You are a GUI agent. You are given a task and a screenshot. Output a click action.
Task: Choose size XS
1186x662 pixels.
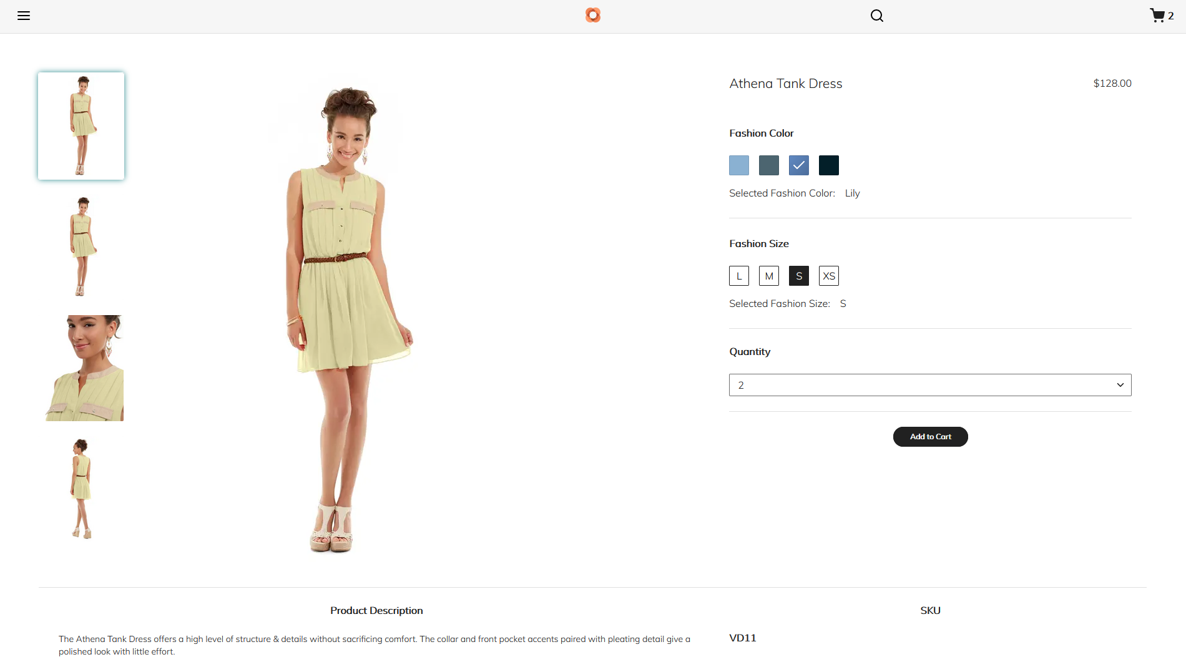[829, 276]
